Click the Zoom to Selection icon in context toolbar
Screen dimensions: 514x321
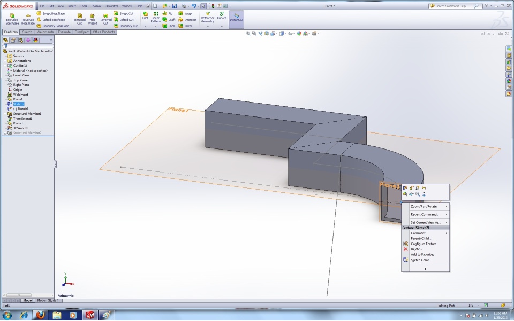(x=417, y=194)
